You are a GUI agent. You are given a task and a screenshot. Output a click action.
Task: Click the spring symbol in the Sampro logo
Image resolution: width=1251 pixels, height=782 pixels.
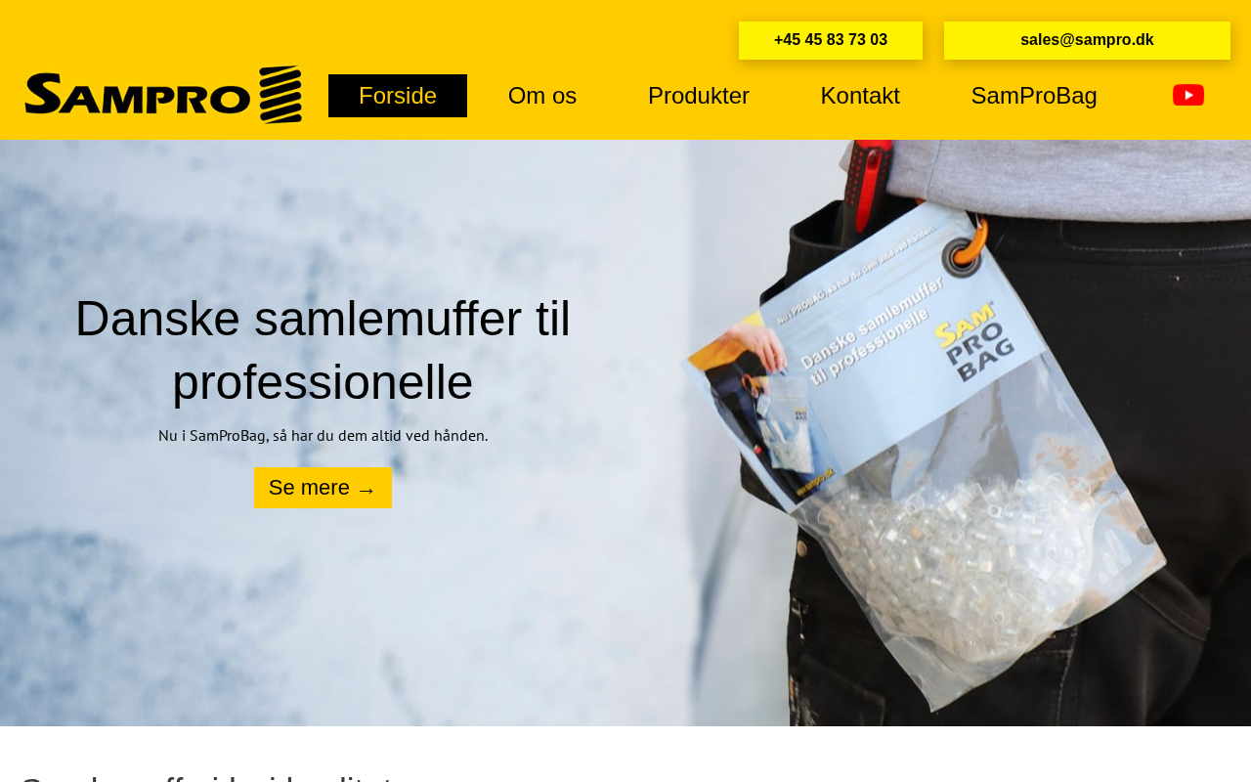click(x=281, y=95)
